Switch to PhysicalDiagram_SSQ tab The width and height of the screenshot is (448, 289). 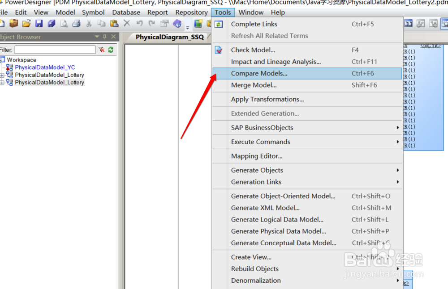pos(170,37)
